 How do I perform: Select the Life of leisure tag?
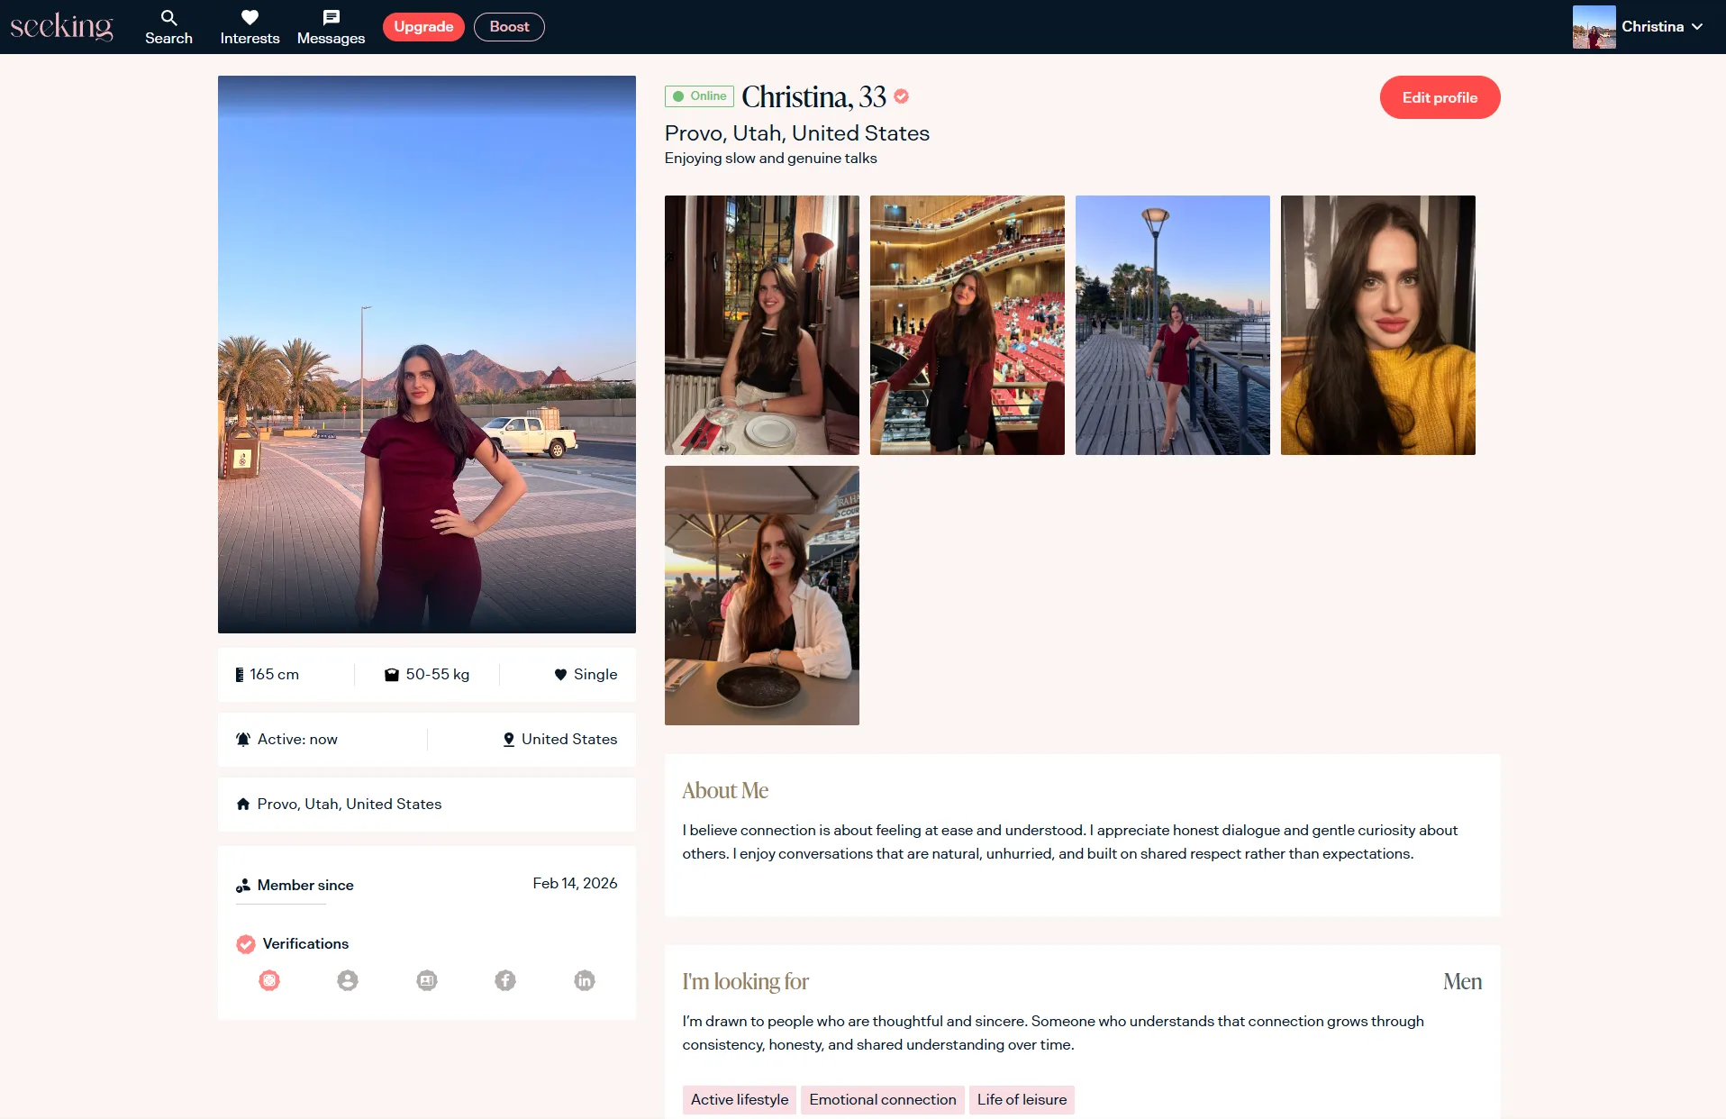click(1022, 1099)
